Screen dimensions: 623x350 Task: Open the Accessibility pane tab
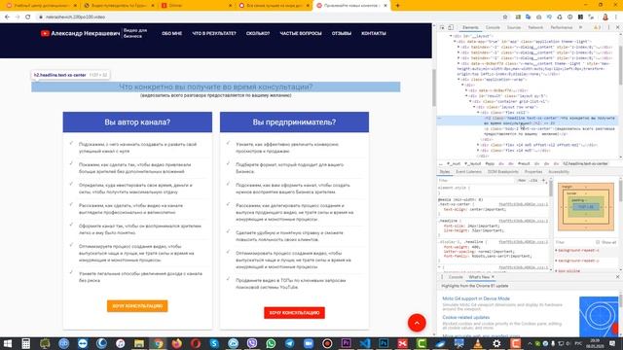point(559,172)
